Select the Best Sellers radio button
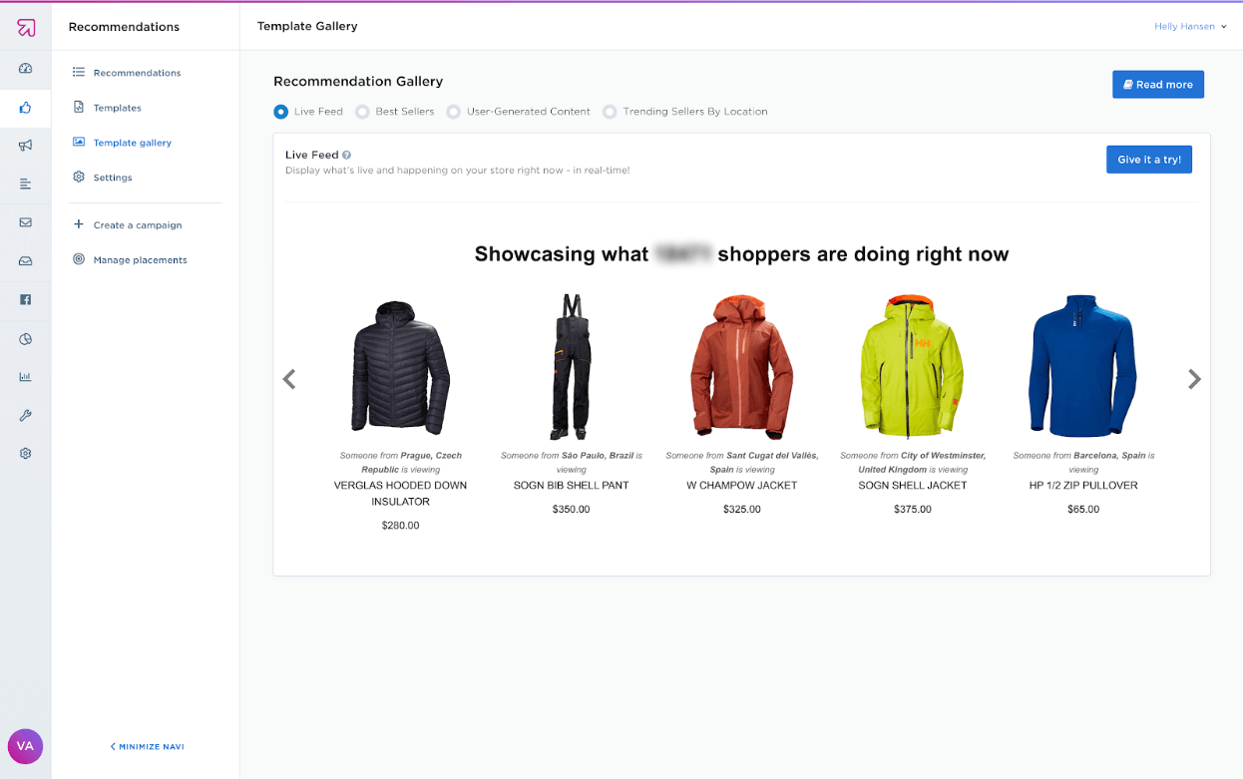The width and height of the screenshot is (1243, 779). click(x=363, y=112)
